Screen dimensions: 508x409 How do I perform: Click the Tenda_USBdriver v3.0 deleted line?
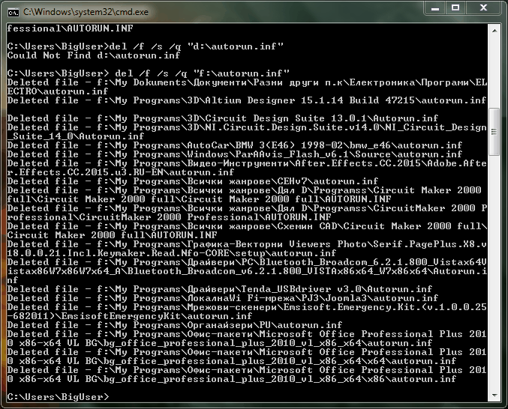coord(220,289)
